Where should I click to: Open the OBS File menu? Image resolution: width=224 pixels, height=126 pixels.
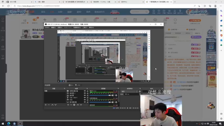click(47, 27)
